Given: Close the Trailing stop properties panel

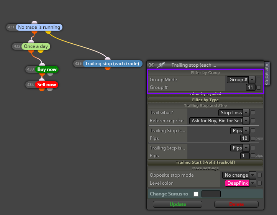Looking at the screenshot, I should click(x=151, y=65).
